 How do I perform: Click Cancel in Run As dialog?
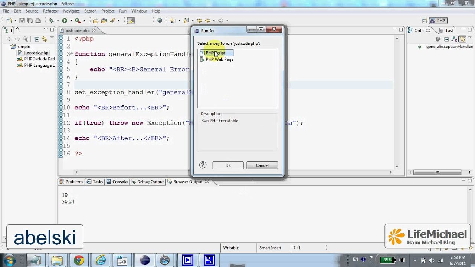click(x=262, y=165)
